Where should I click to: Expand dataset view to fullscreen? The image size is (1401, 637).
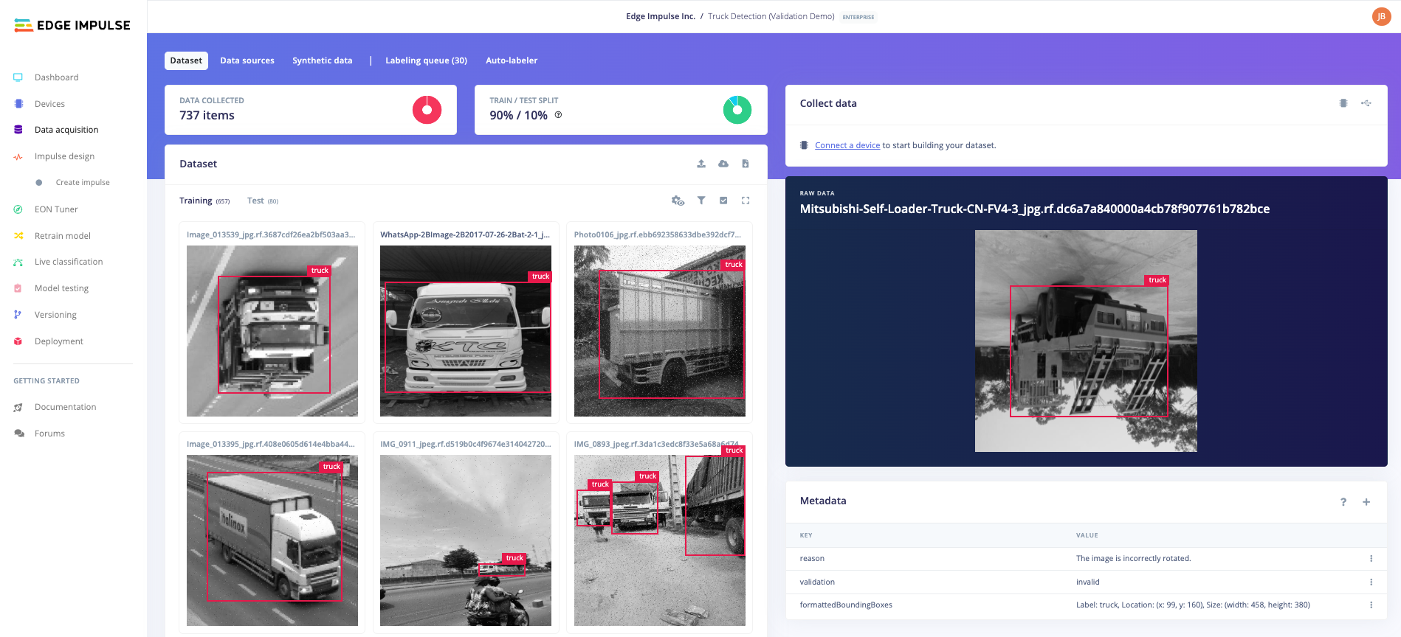click(746, 201)
